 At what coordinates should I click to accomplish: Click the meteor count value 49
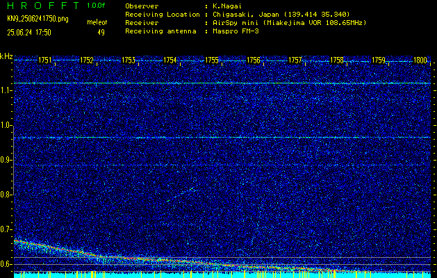pos(101,33)
